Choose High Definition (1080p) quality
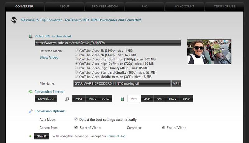This screenshot has width=249, height=143. click(x=76, y=59)
